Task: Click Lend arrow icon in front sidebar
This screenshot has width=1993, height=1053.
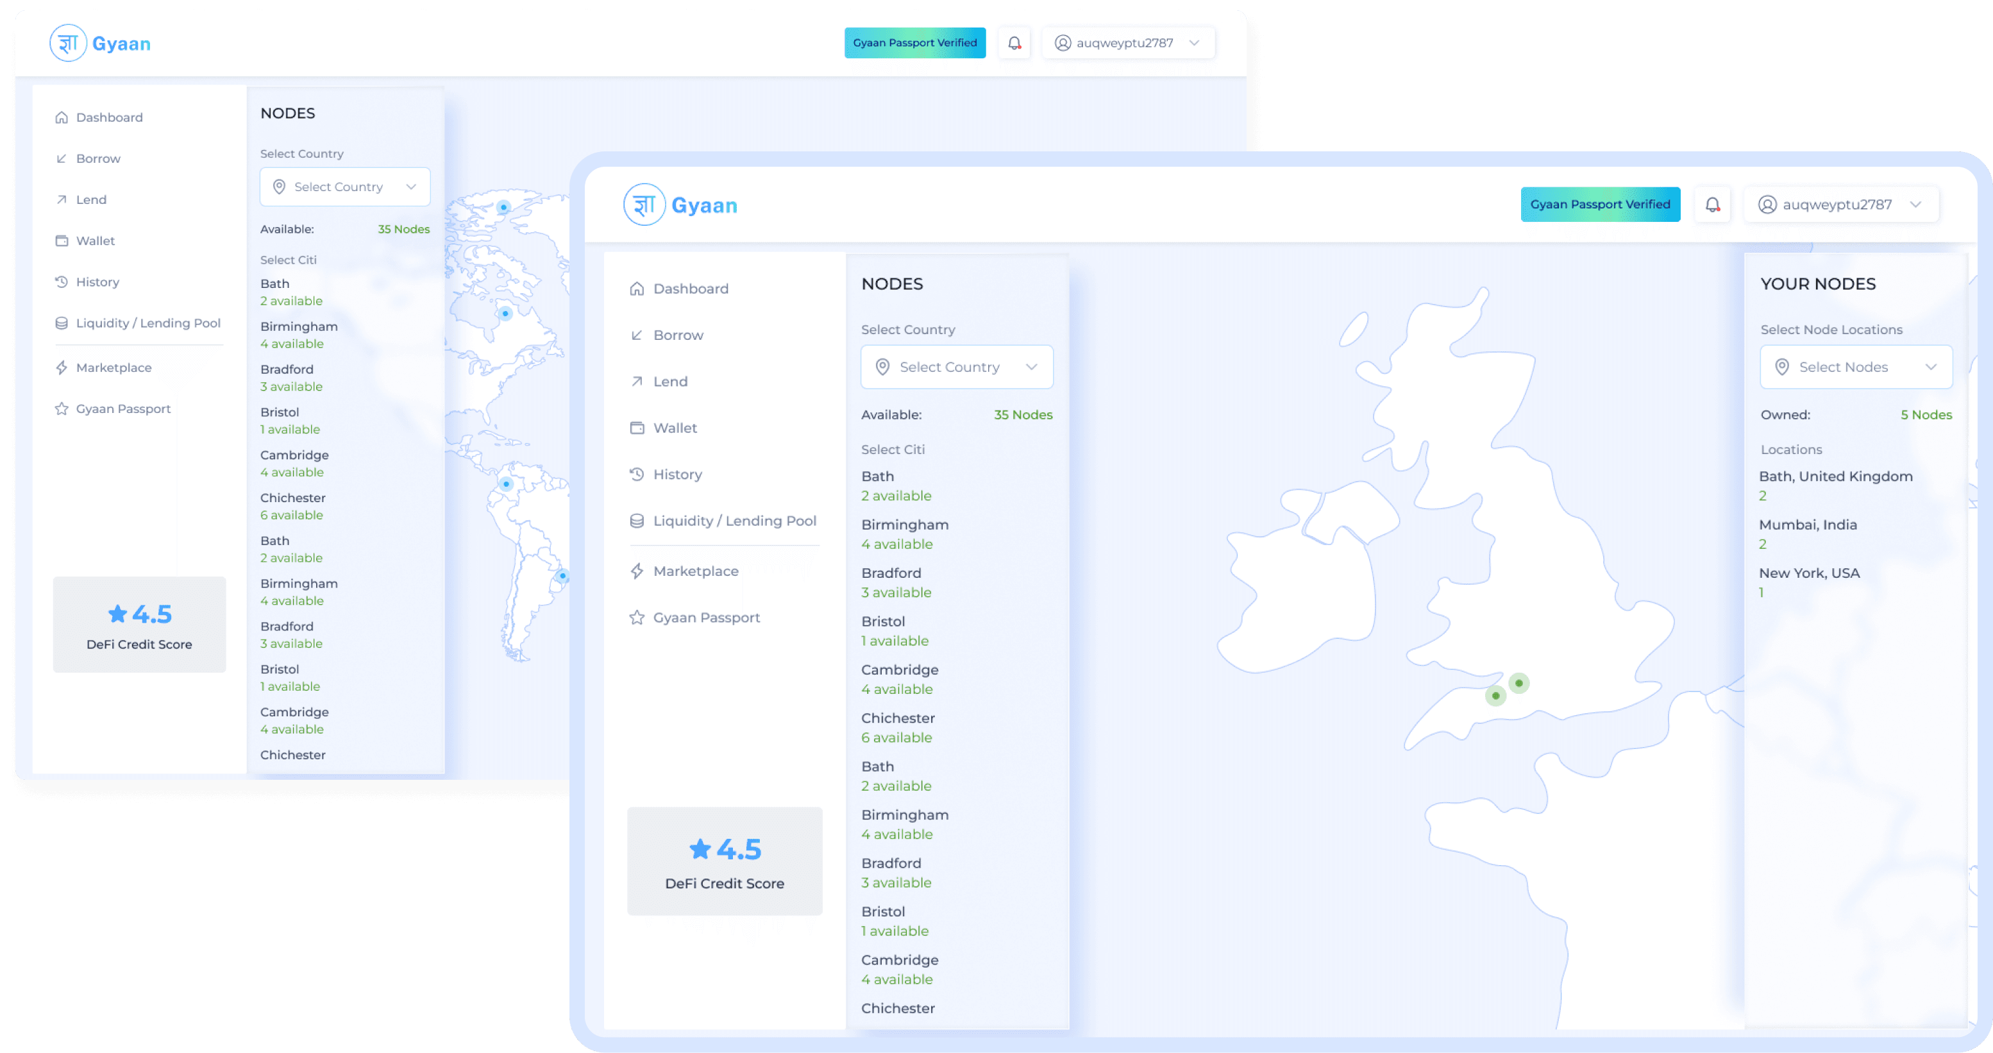Action: (637, 382)
